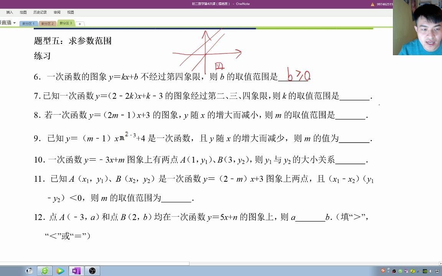Open the green browser icon in taskbar
The image size is (442, 276).
pos(45,271)
